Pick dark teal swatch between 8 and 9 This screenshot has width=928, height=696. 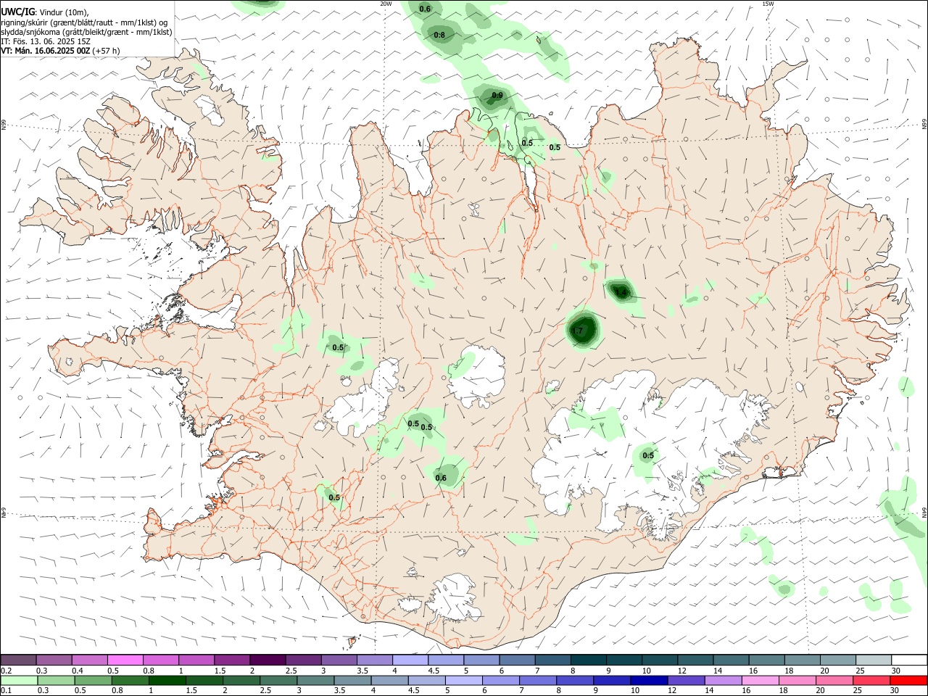pyautogui.click(x=587, y=660)
